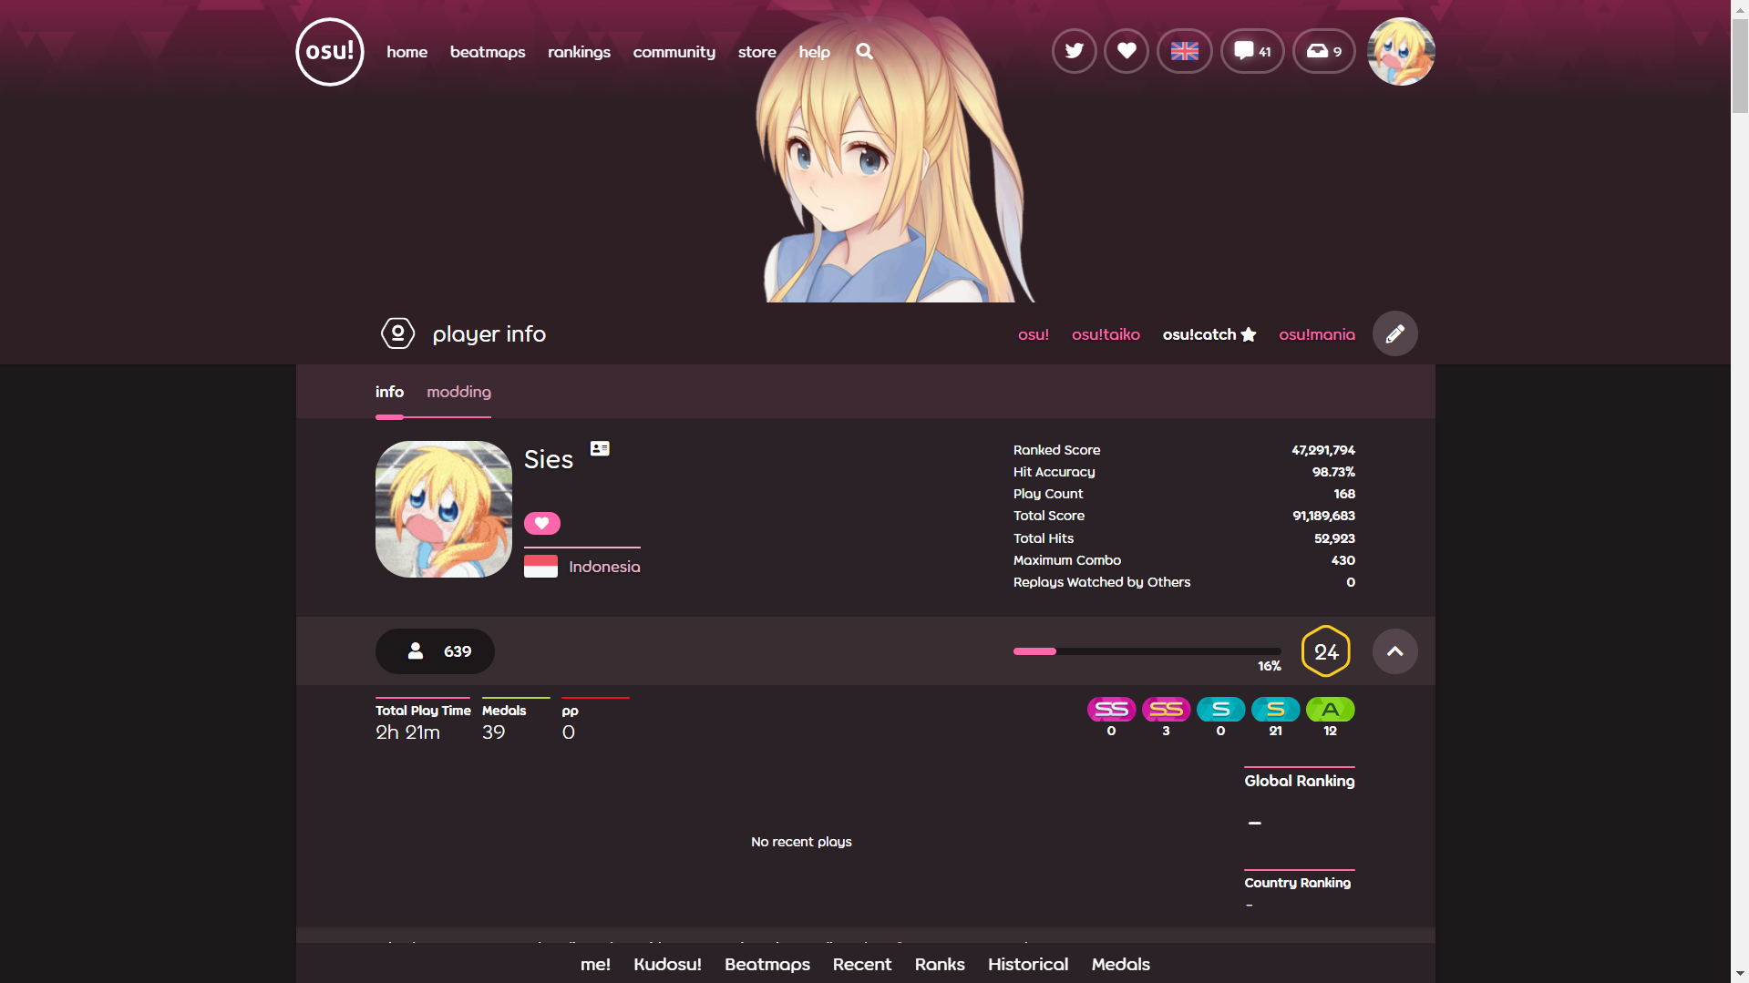The image size is (1749, 983).
Task: Click the vertical scrollbar thumb
Action: (x=1740, y=66)
